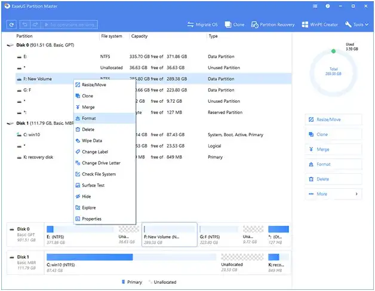This screenshot has width=375, height=291.
Task: Expand the Tools dropdown
Action: [x=356, y=24]
